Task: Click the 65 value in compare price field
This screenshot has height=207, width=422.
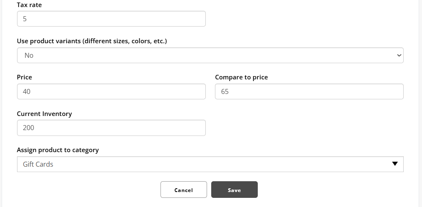Action: pos(225,91)
